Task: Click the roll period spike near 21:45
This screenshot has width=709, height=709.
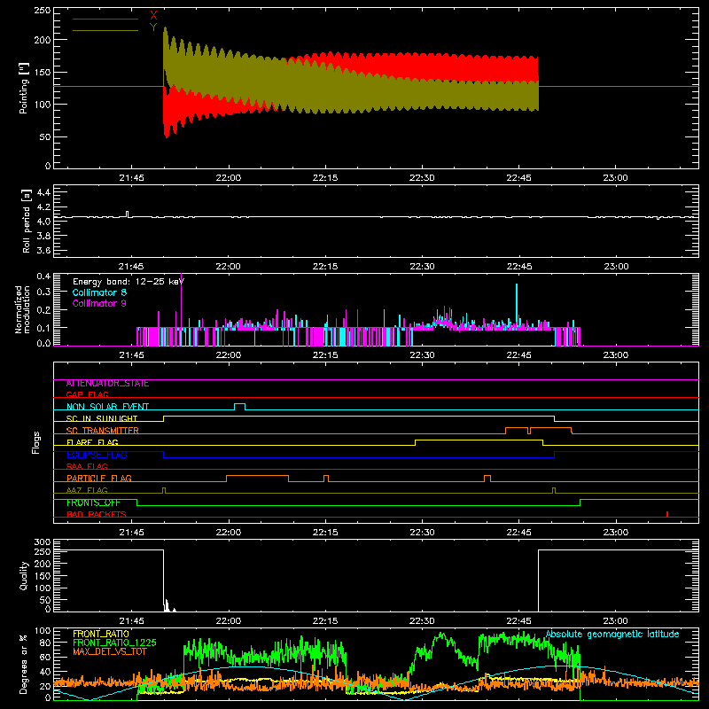Action: pos(127,214)
